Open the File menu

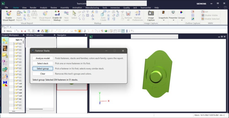click(7, 8)
